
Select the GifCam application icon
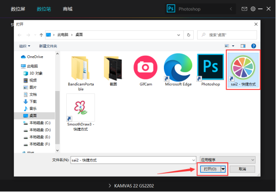[145, 67]
